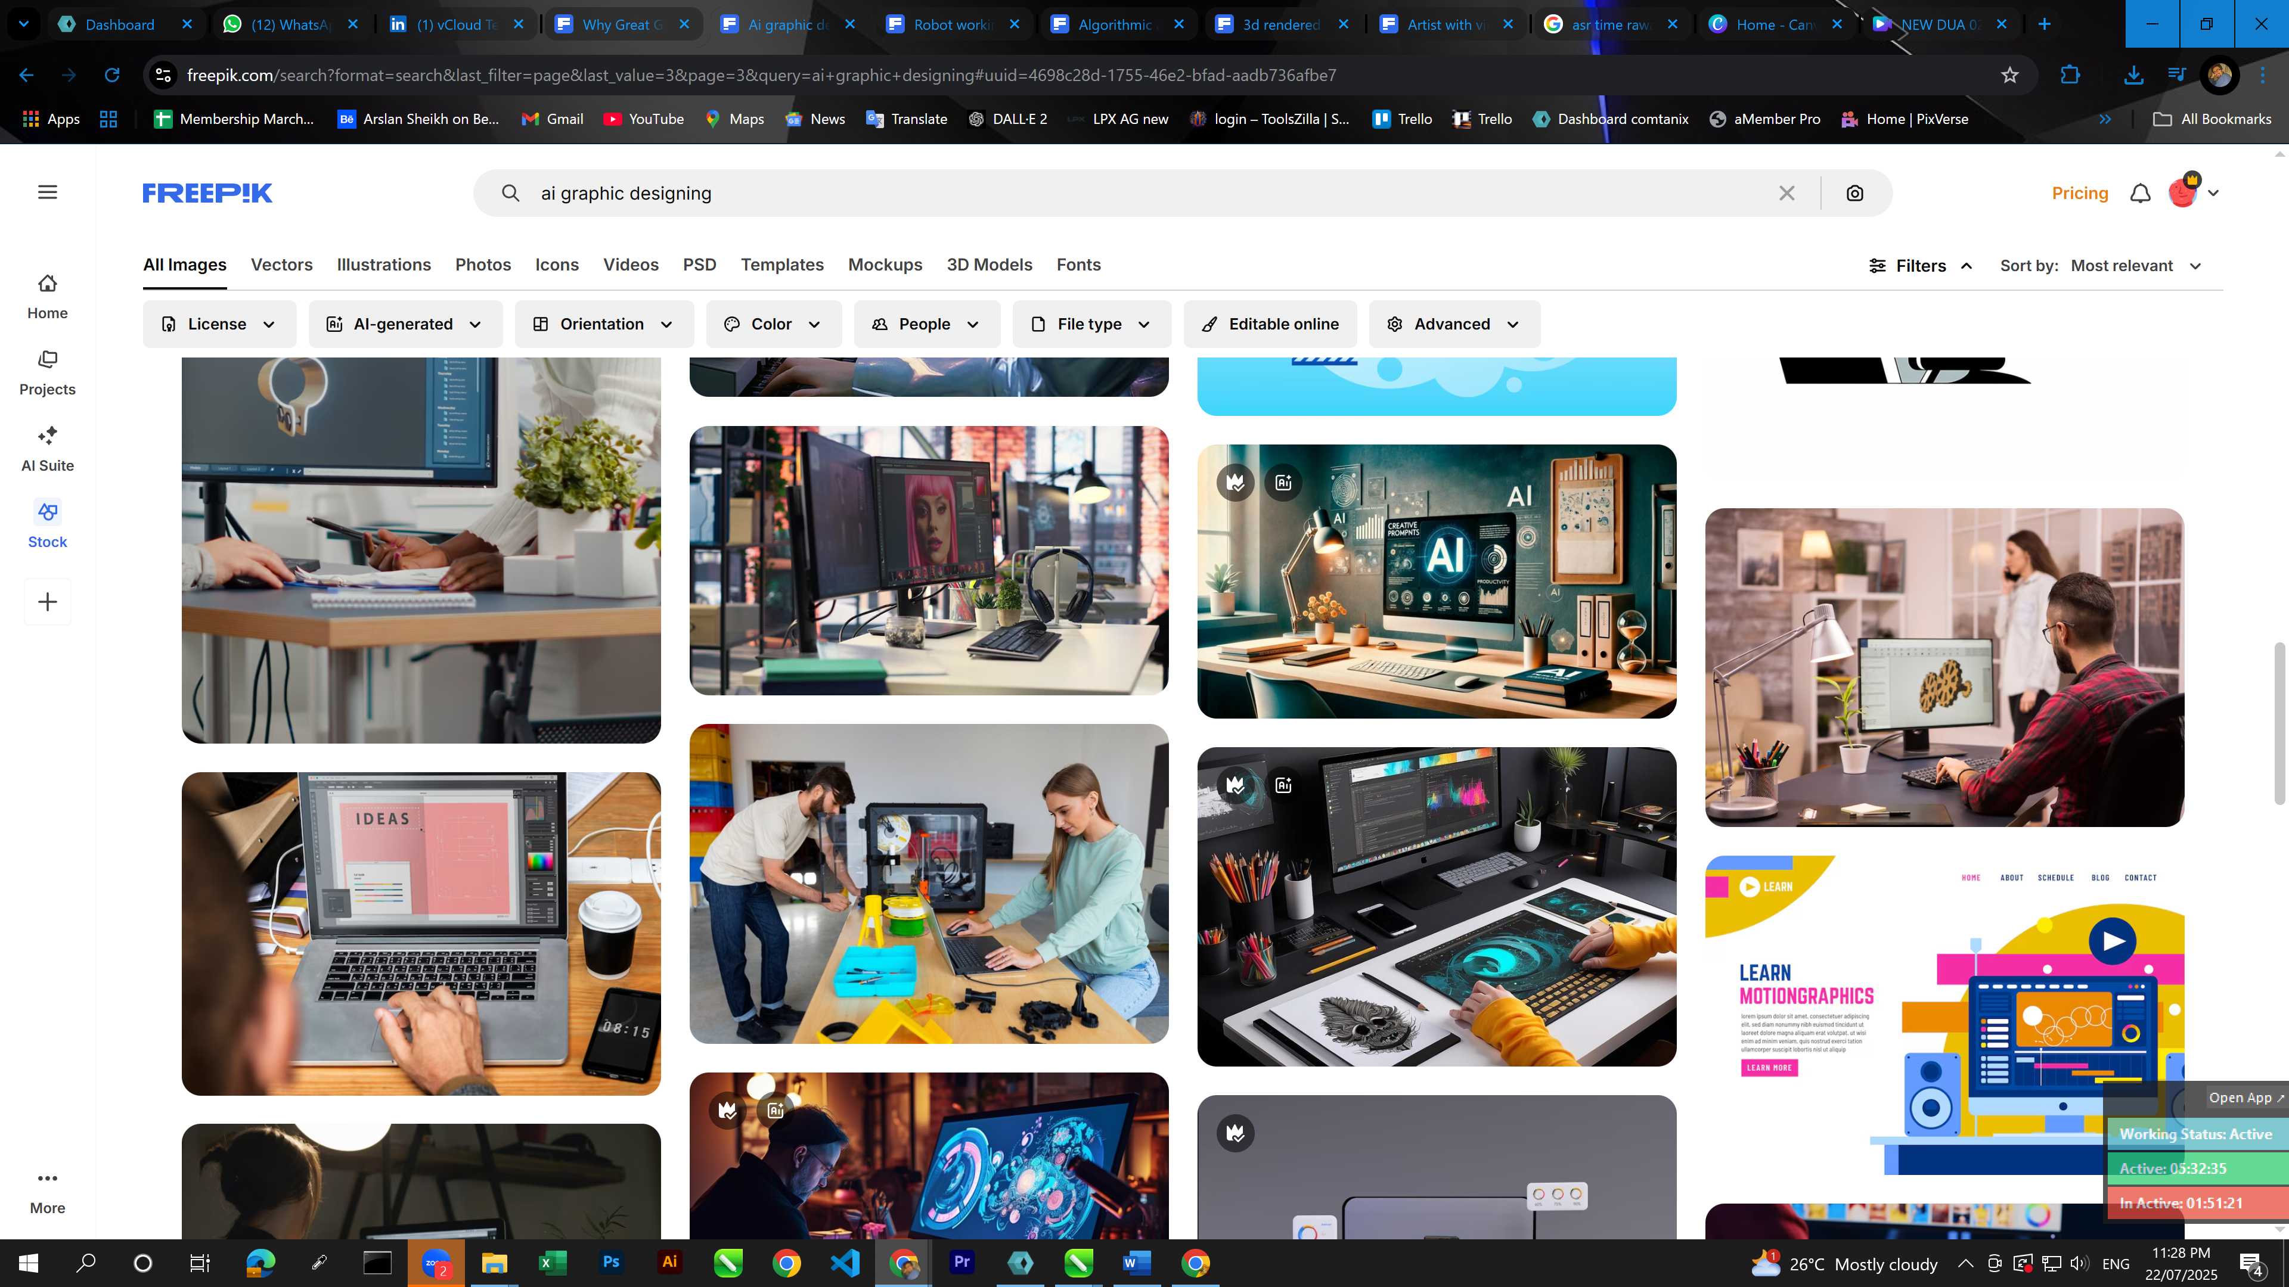Open the Windows Start menu
2289x1287 pixels.
[x=27, y=1262]
